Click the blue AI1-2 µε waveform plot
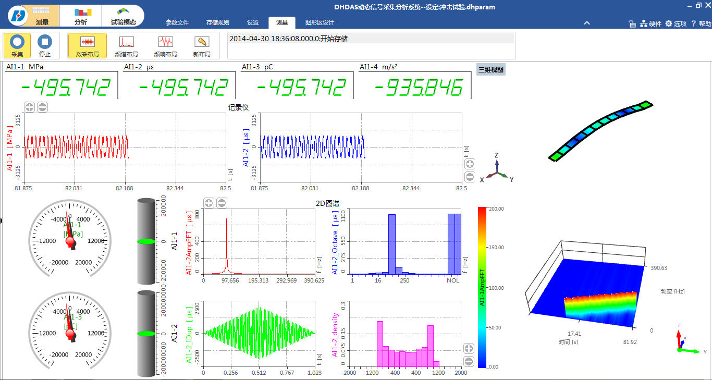The image size is (712, 380). [361, 147]
